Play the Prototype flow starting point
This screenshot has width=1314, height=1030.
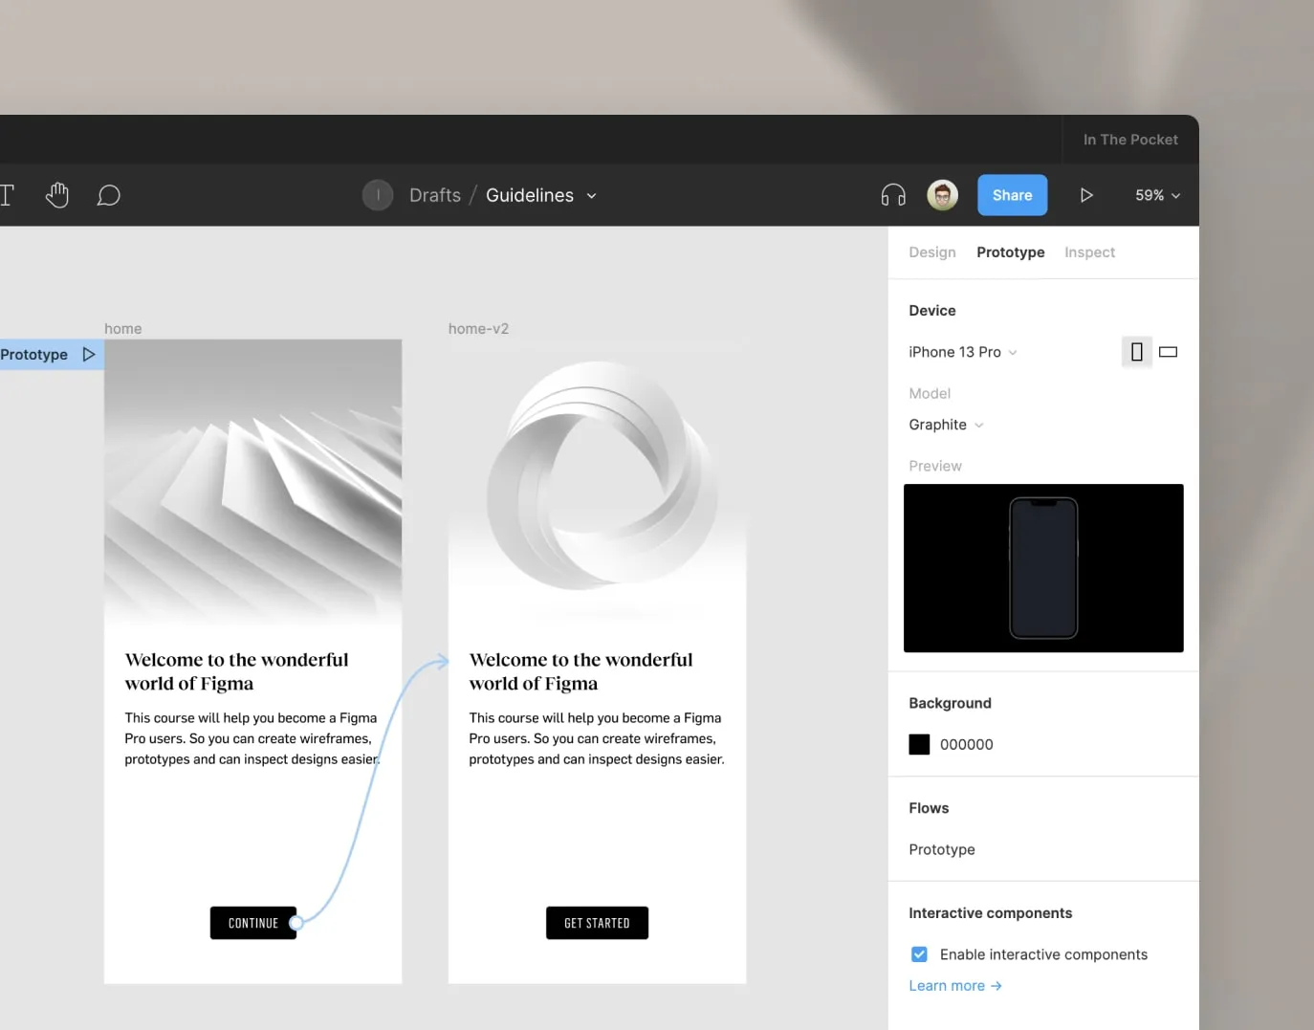(x=89, y=354)
